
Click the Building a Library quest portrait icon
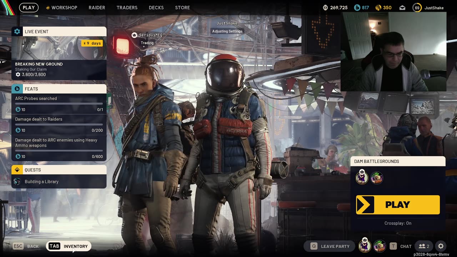click(17, 182)
